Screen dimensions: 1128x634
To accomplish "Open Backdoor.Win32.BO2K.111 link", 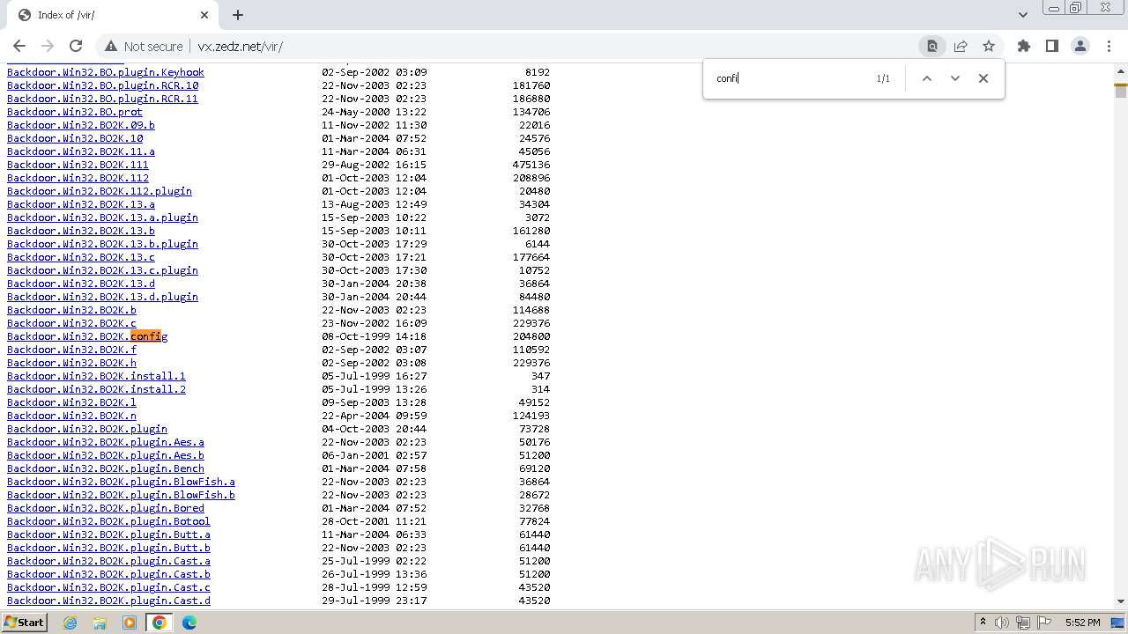I will click(x=78, y=165).
